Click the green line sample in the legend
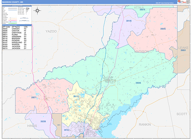The width and height of the screenshot is (192, 139). (x=13, y=23)
